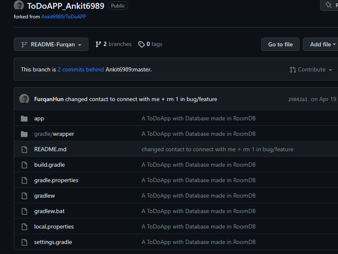This screenshot has height=254, width=338.
Task: Open the Add file dropdown menu
Action: tap(321, 44)
